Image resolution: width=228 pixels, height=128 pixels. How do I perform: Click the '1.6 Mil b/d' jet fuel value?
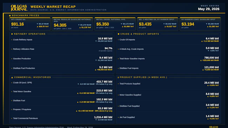[x=212, y=116]
